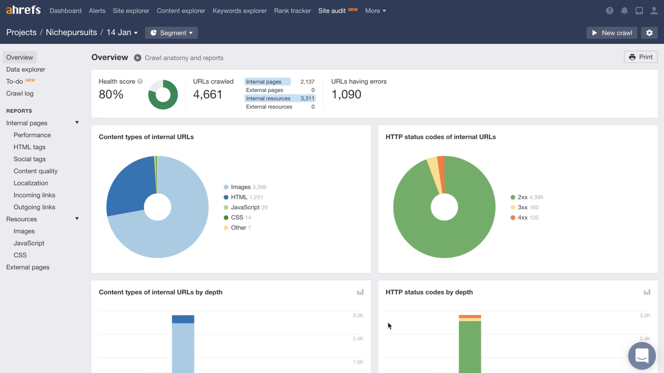Open the More menu in top navigation
664x373 pixels.
tap(375, 11)
